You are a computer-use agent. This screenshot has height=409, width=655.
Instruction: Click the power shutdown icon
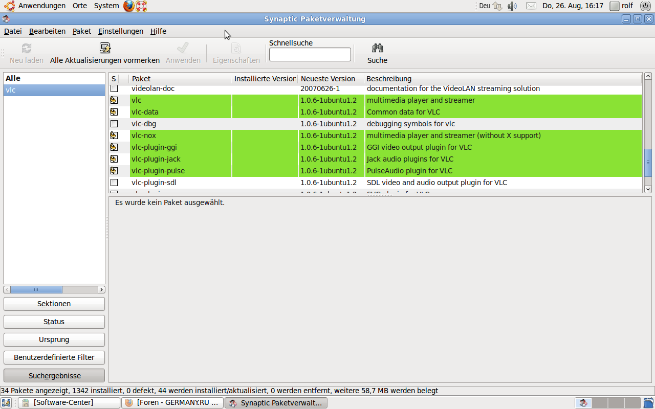645,6
